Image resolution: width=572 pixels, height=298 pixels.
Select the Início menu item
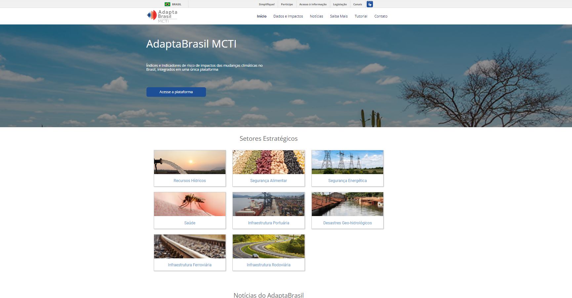(262, 16)
